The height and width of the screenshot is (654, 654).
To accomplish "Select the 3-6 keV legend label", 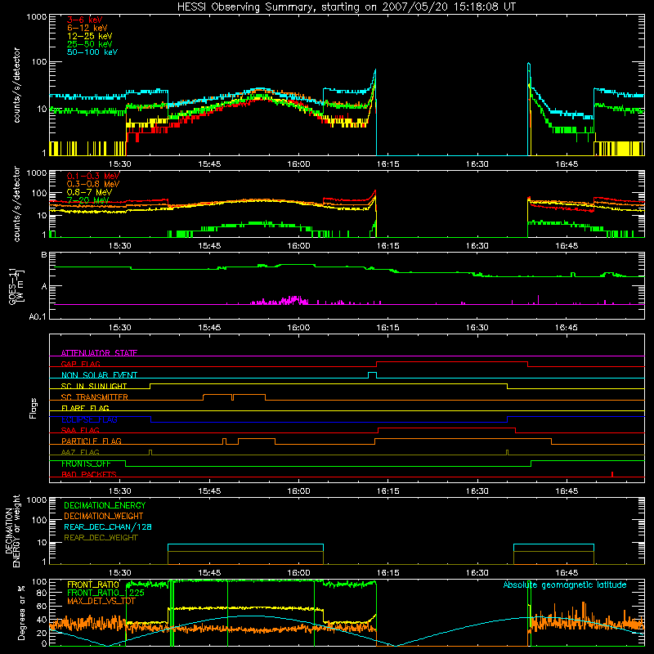I will 84,20.
